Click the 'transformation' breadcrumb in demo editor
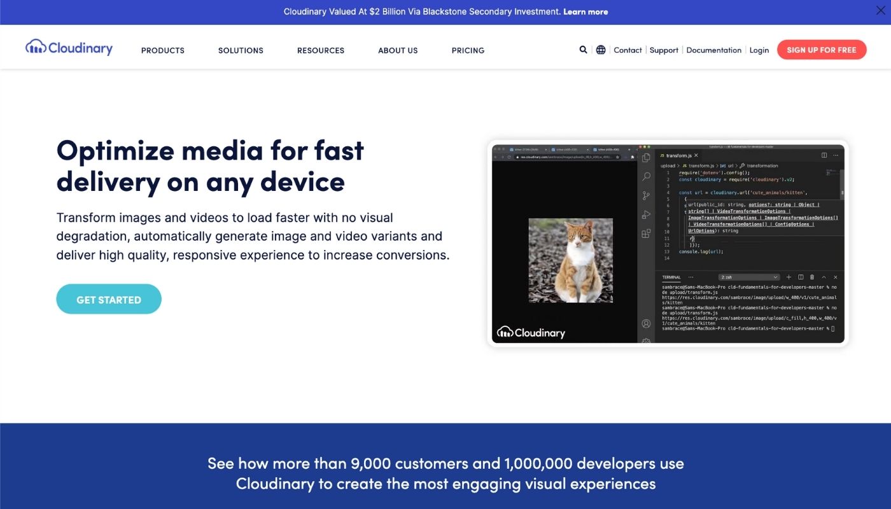Image resolution: width=891 pixels, height=509 pixels. pyautogui.click(x=762, y=165)
